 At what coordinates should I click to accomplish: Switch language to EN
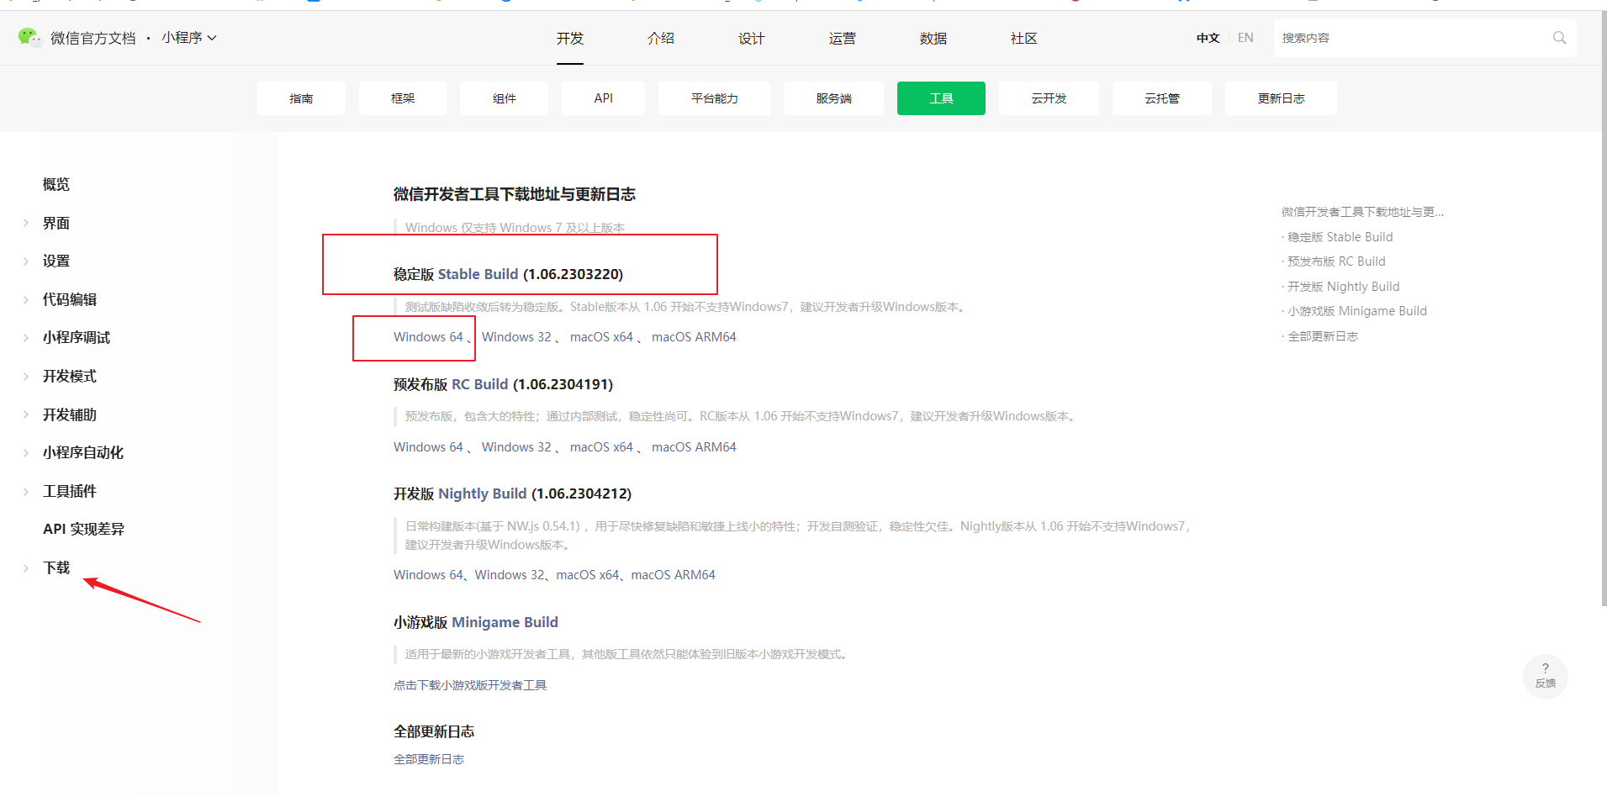click(x=1245, y=38)
